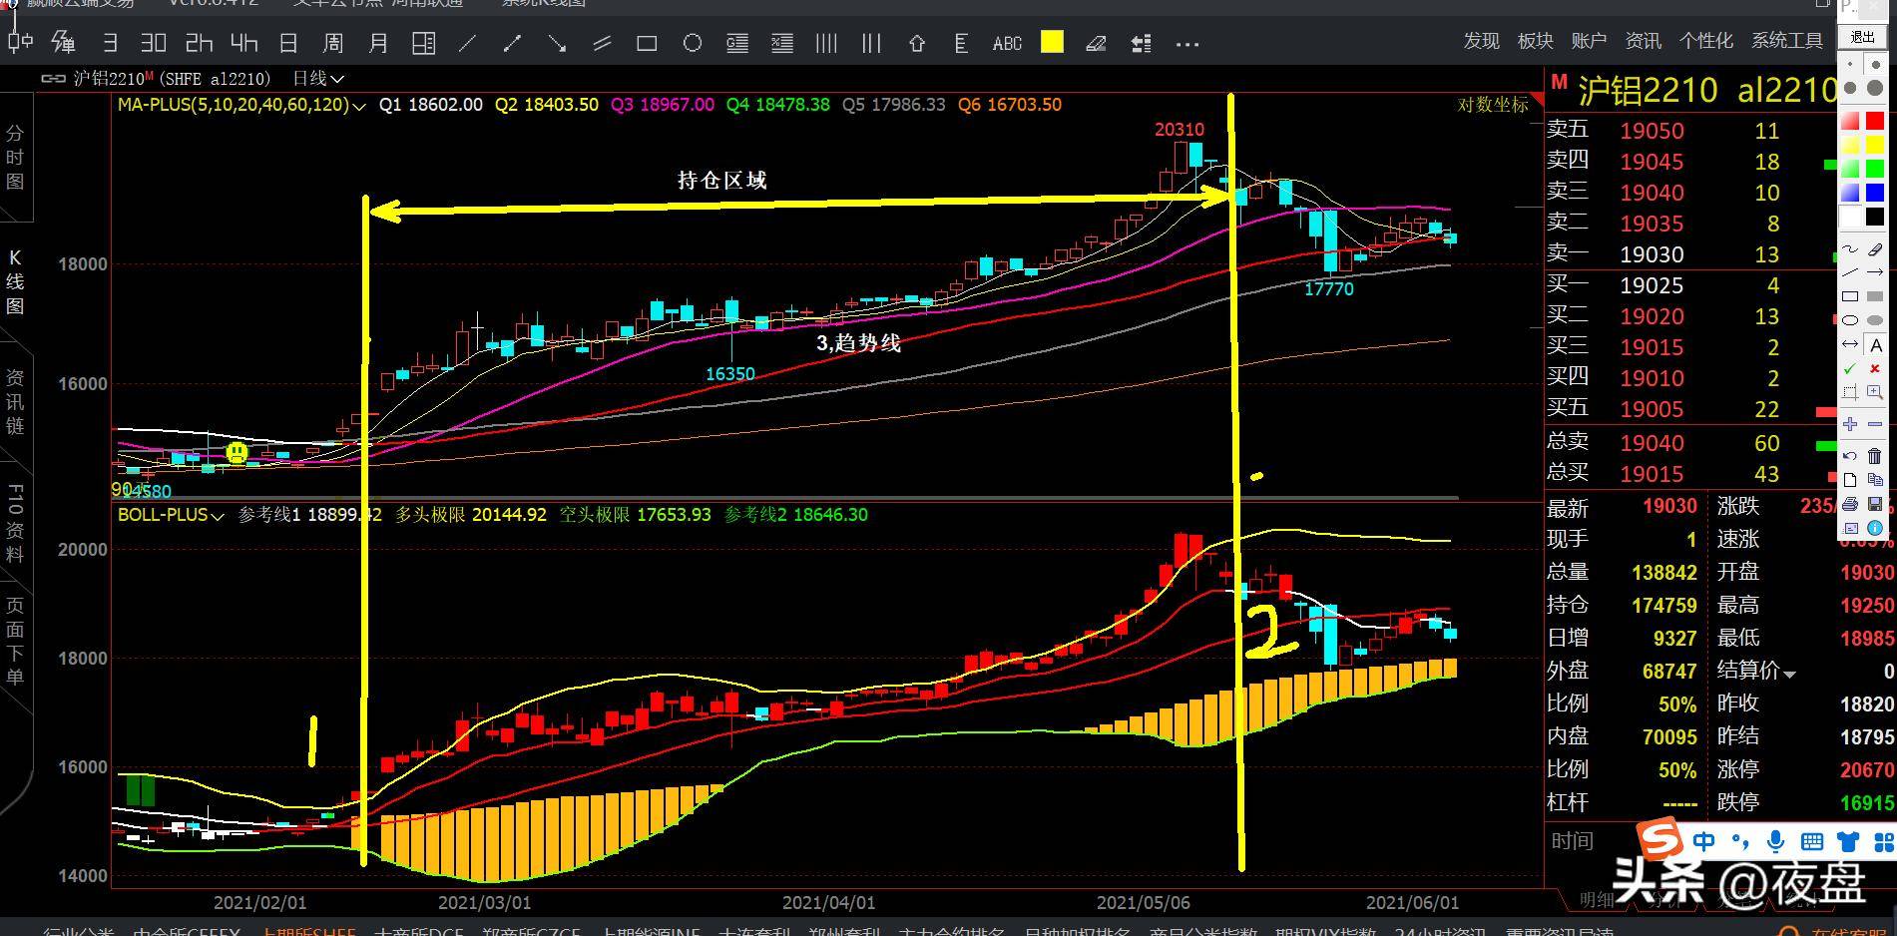Click the green checkmark stamp in palette
The width and height of the screenshot is (1897, 936).
[1850, 369]
